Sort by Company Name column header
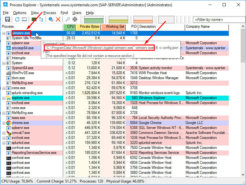Image resolution: width=246 pixels, height=185 pixels. (x=207, y=27)
